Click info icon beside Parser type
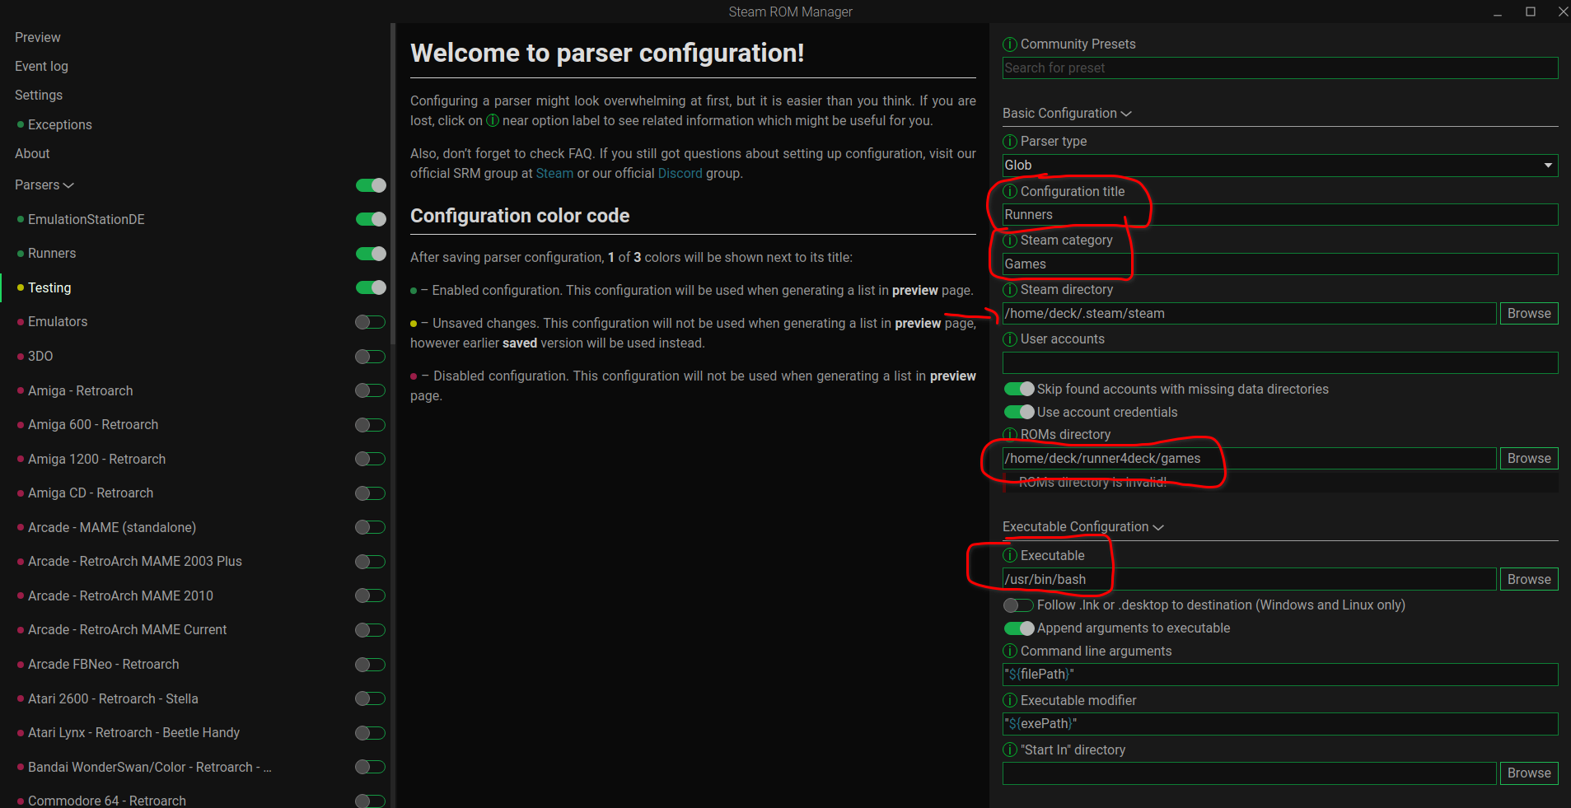1571x808 pixels. pyautogui.click(x=1010, y=142)
